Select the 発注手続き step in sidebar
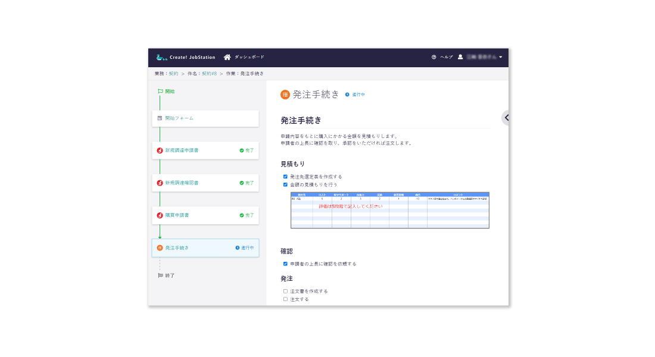The height and width of the screenshot is (357, 655). [x=205, y=248]
